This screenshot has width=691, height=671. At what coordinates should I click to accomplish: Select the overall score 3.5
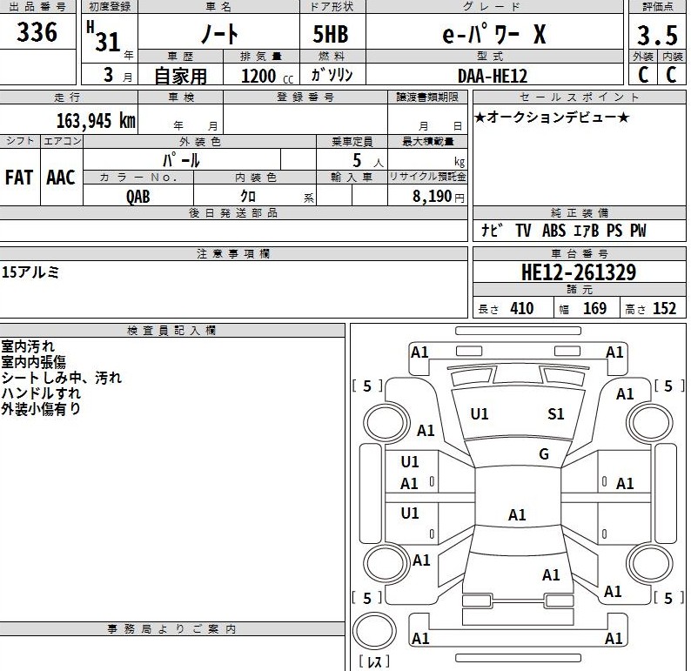pos(657,35)
